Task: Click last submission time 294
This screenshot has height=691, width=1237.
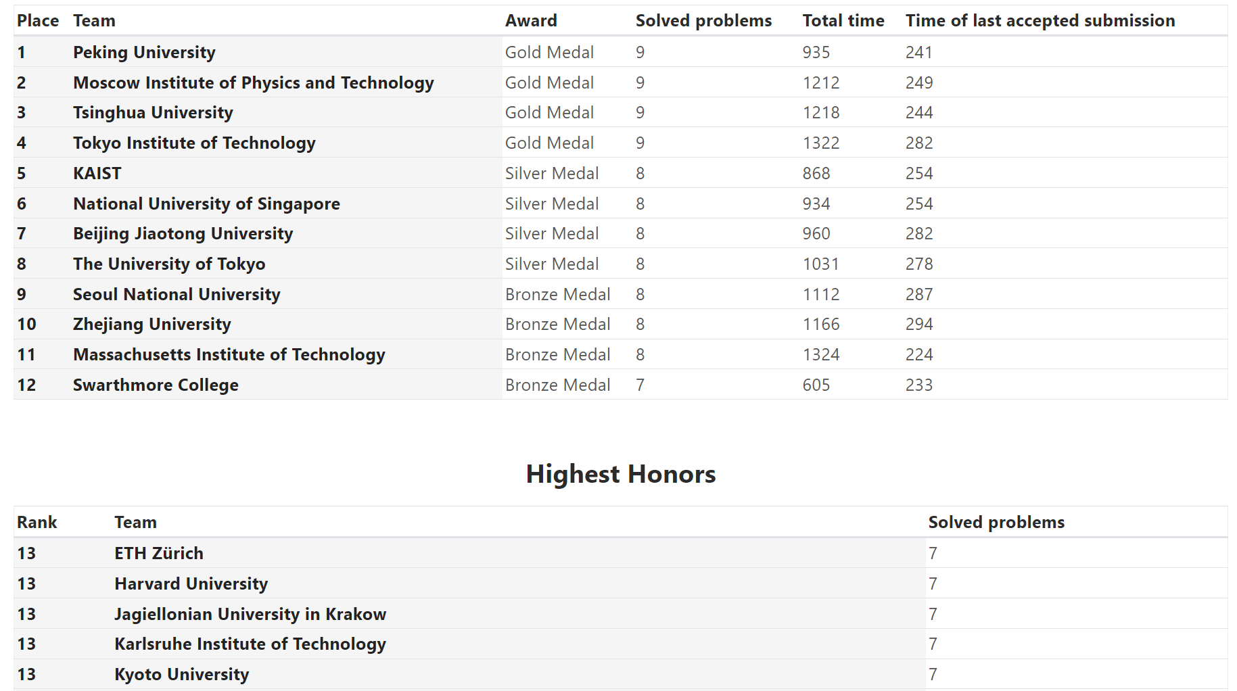Action: tap(919, 325)
